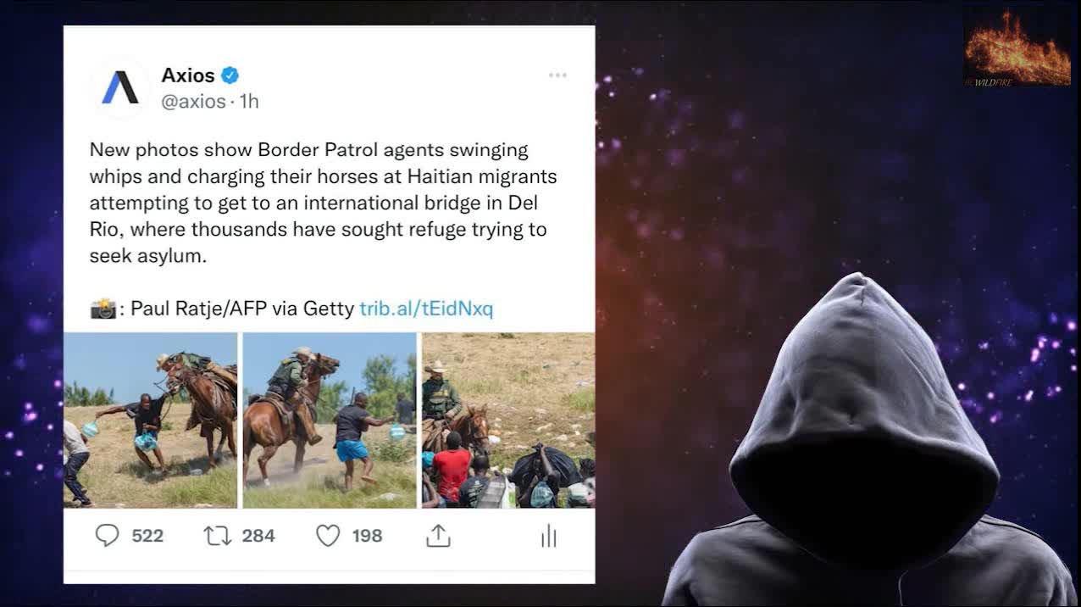
Task: Click the share upload arrow icon
Action: coord(438,535)
